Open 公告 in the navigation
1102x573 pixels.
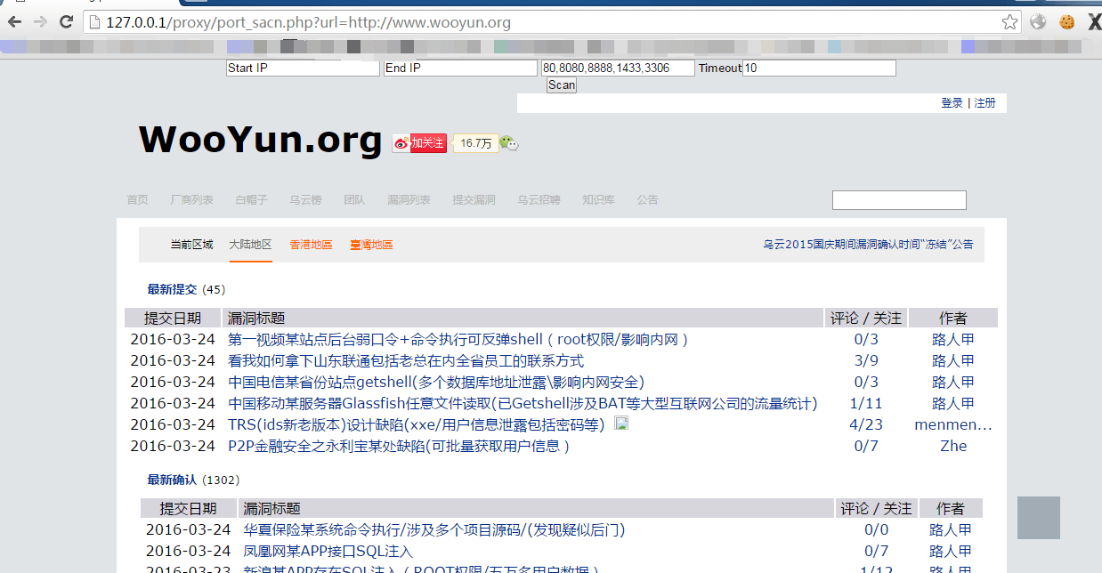(647, 200)
